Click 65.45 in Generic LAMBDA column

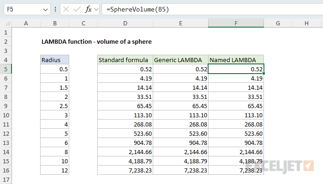click(181, 106)
